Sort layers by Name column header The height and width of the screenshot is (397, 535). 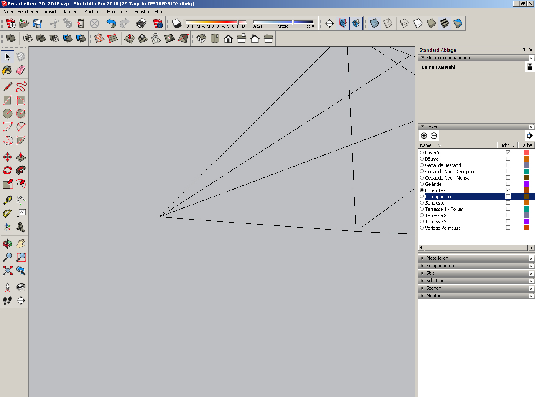click(x=426, y=145)
